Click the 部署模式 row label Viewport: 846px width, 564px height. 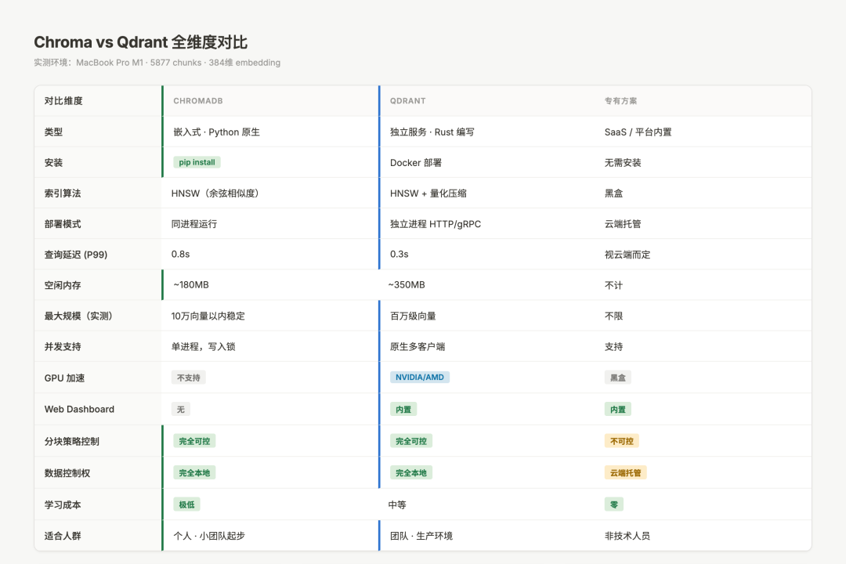pos(63,224)
